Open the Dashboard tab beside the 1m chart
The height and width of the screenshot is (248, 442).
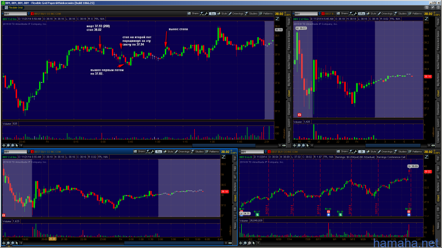coord(289,109)
